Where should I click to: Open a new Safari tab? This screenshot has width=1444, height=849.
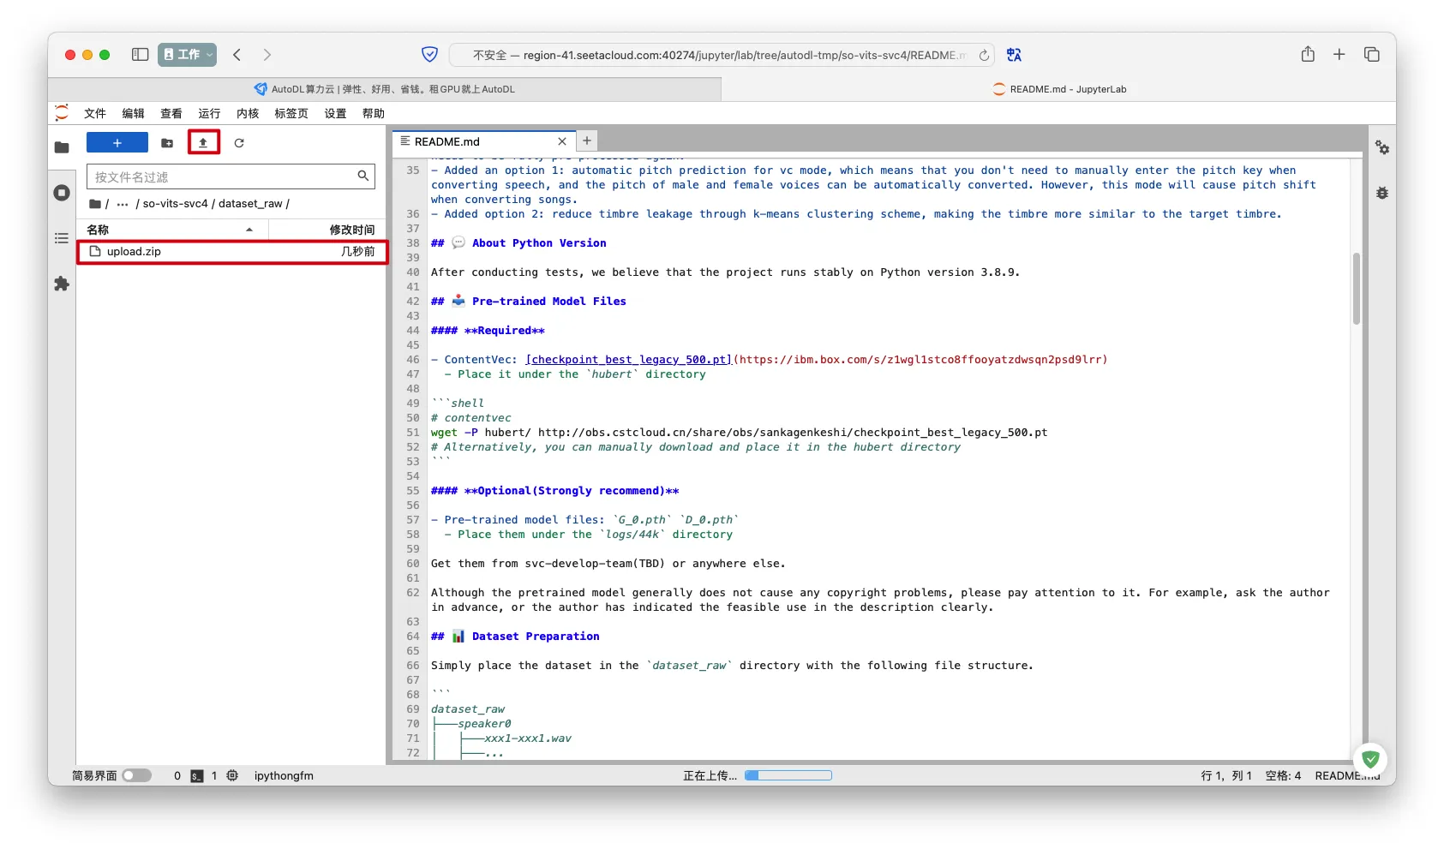click(1339, 55)
